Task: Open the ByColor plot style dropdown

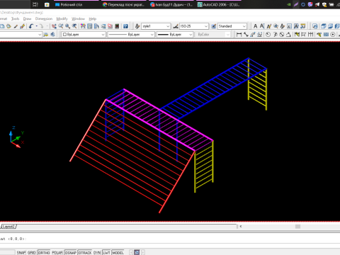Action: coord(227,35)
